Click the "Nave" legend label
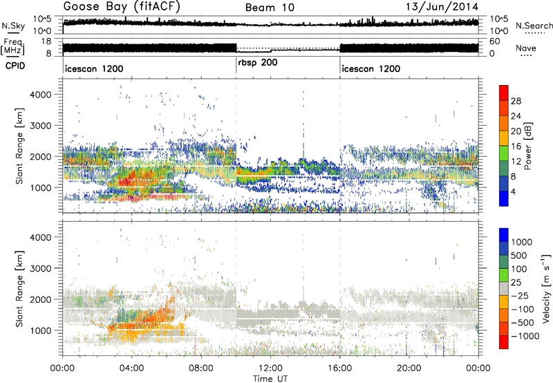The image size is (553, 383). point(526,48)
